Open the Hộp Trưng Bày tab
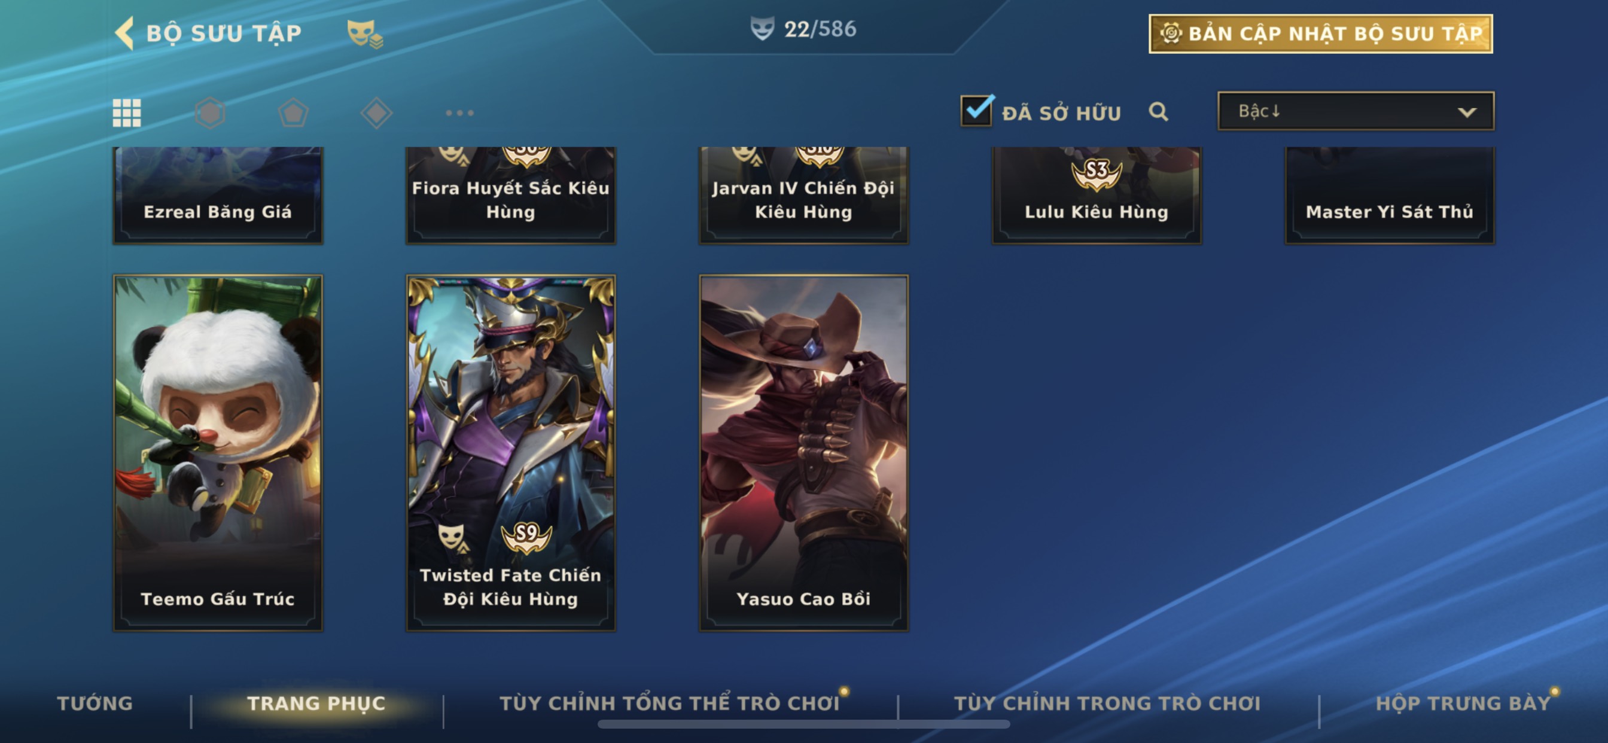The height and width of the screenshot is (743, 1608). pyautogui.click(x=1463, y=703)
